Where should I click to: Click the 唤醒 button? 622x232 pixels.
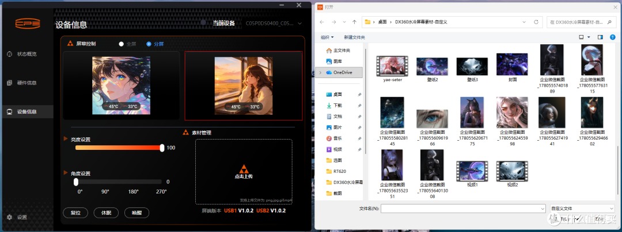136,212
